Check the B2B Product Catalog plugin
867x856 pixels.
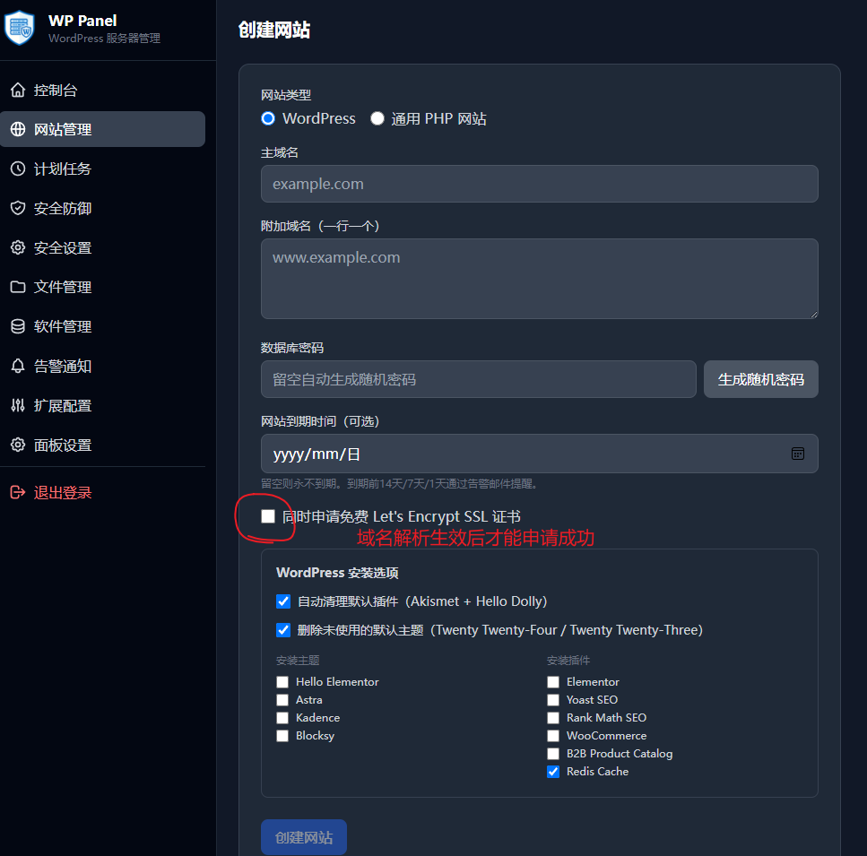point(553,754)
